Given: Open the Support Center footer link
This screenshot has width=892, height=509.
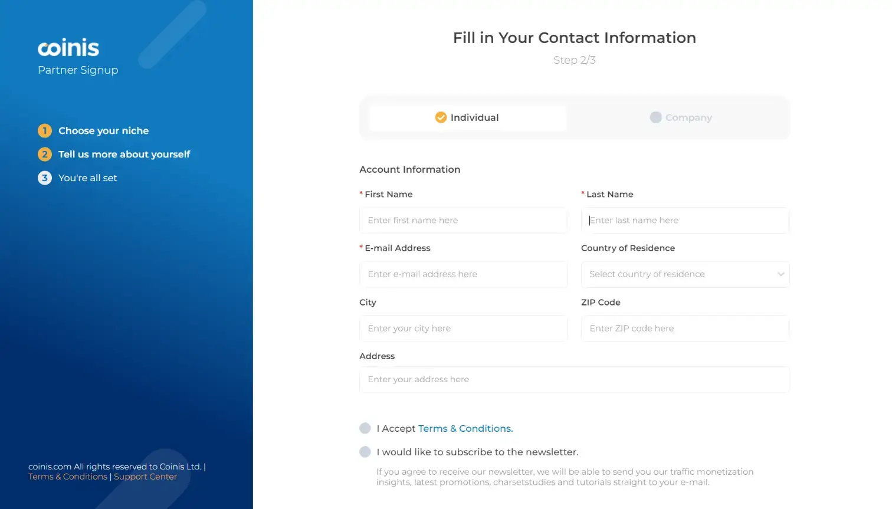Looking at the screenshot, I should (145, 477).
